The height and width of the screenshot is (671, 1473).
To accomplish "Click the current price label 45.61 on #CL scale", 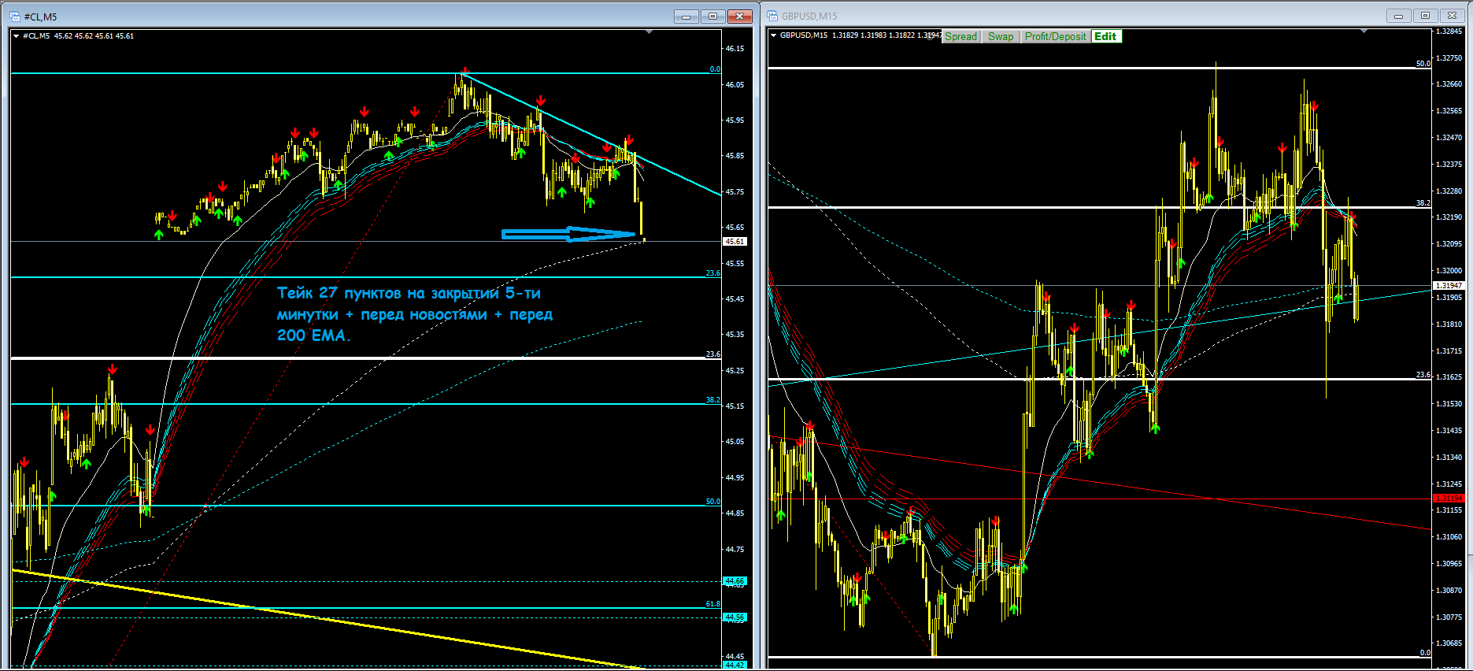I will click(735, 242).
